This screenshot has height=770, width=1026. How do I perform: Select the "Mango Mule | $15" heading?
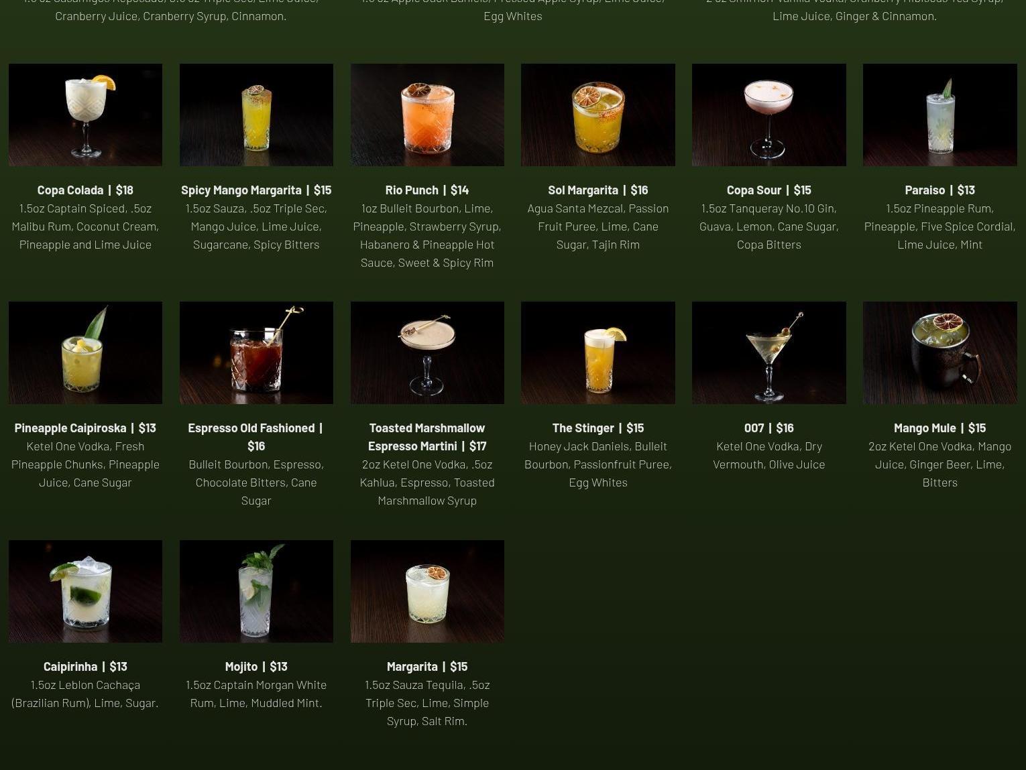click(x=939, y=428)
